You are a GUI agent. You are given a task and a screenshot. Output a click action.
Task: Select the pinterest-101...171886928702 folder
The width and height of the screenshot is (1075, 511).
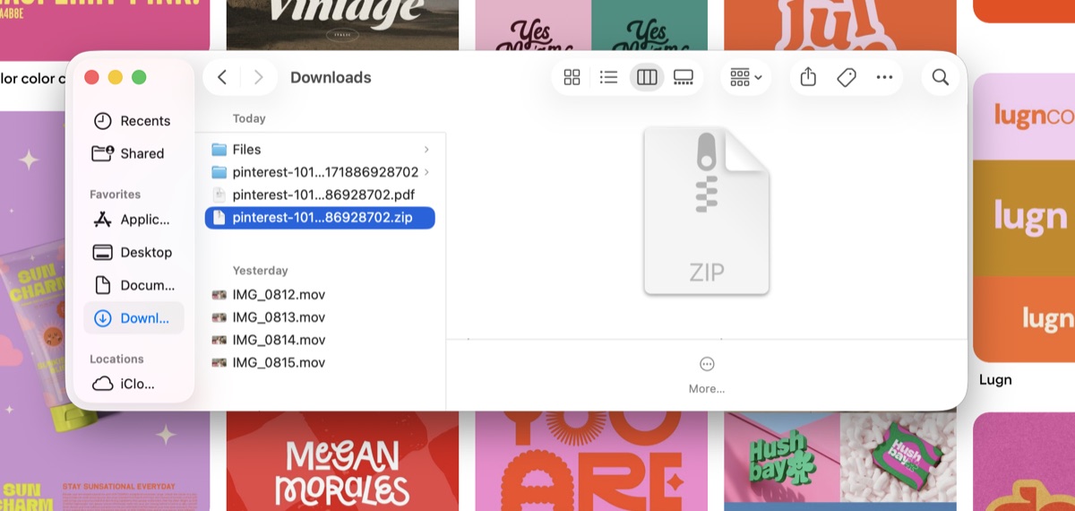click(x=320, y=172)
